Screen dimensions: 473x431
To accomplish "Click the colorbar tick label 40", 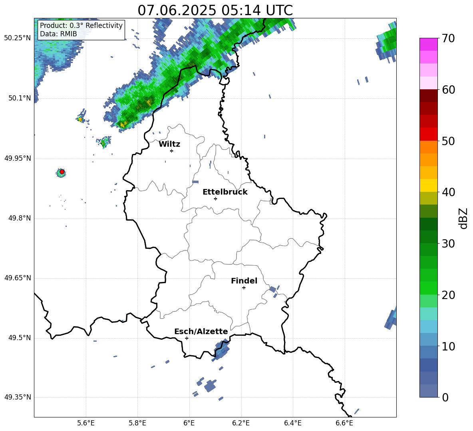I will (448, 192).
